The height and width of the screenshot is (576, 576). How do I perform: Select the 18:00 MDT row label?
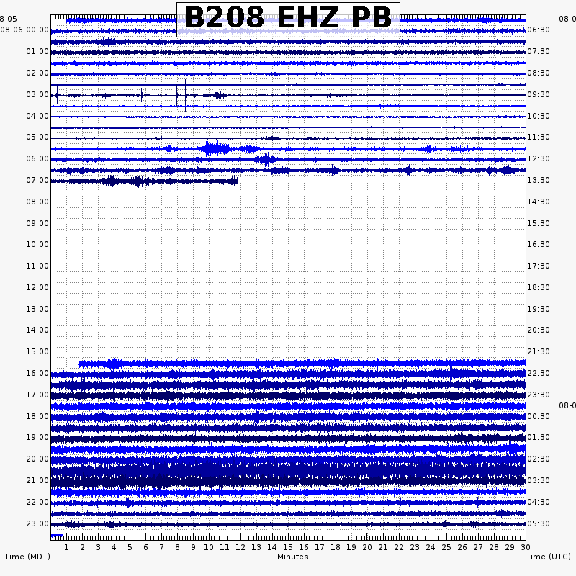coord(37,417)
